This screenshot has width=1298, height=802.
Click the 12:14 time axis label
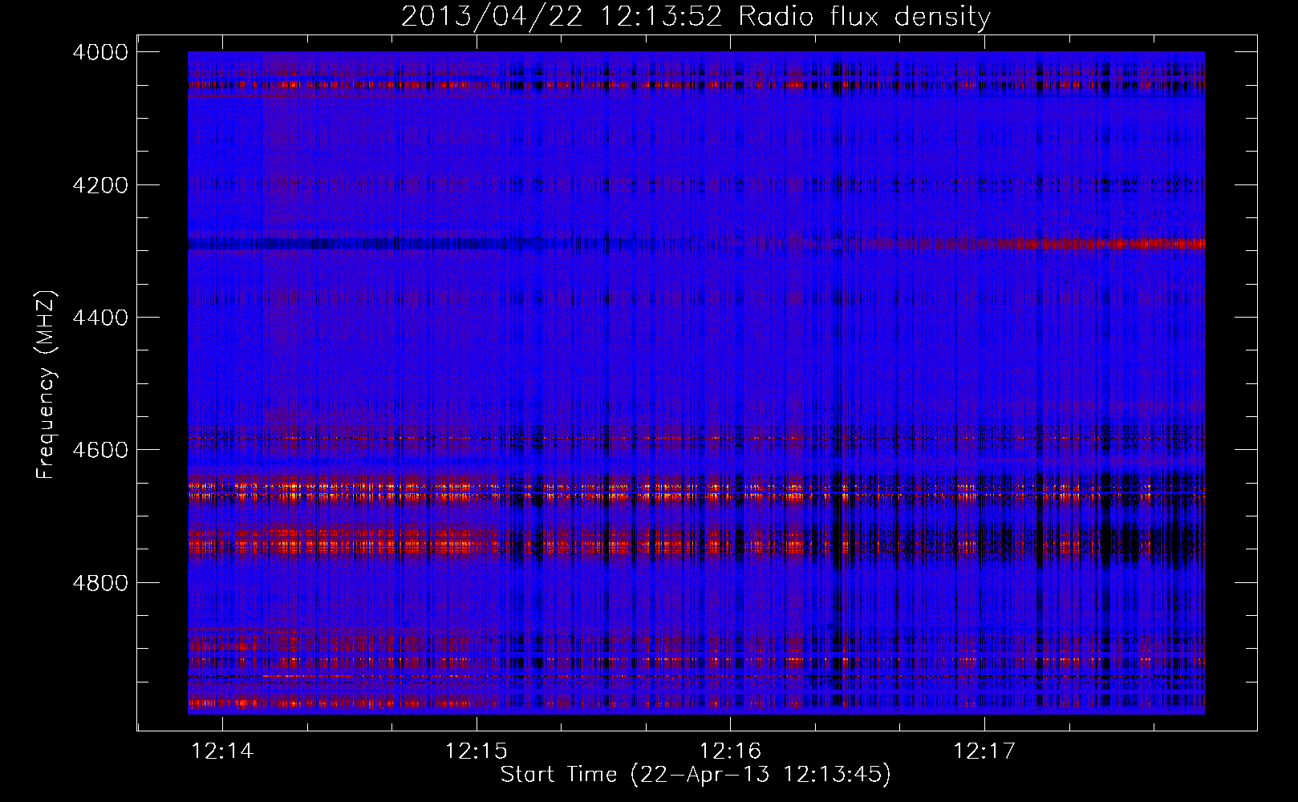[222, 751]
